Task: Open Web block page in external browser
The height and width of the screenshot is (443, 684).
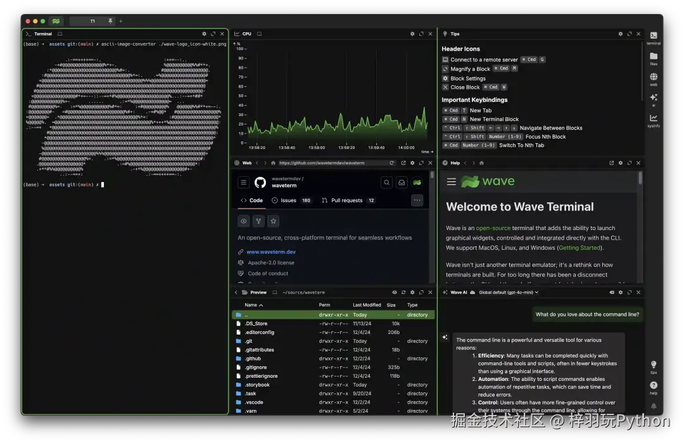Action: click(403, 163)
